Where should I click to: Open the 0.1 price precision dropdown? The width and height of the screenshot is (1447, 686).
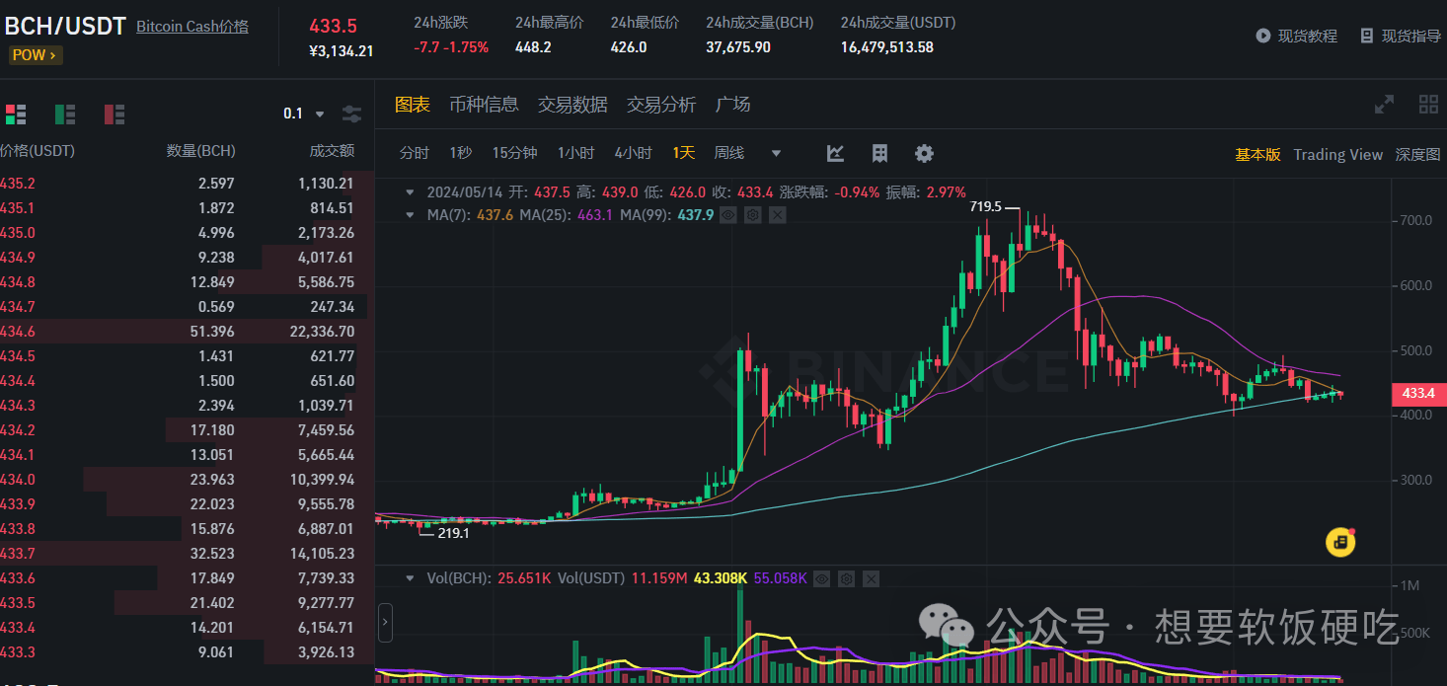point(304,114)
